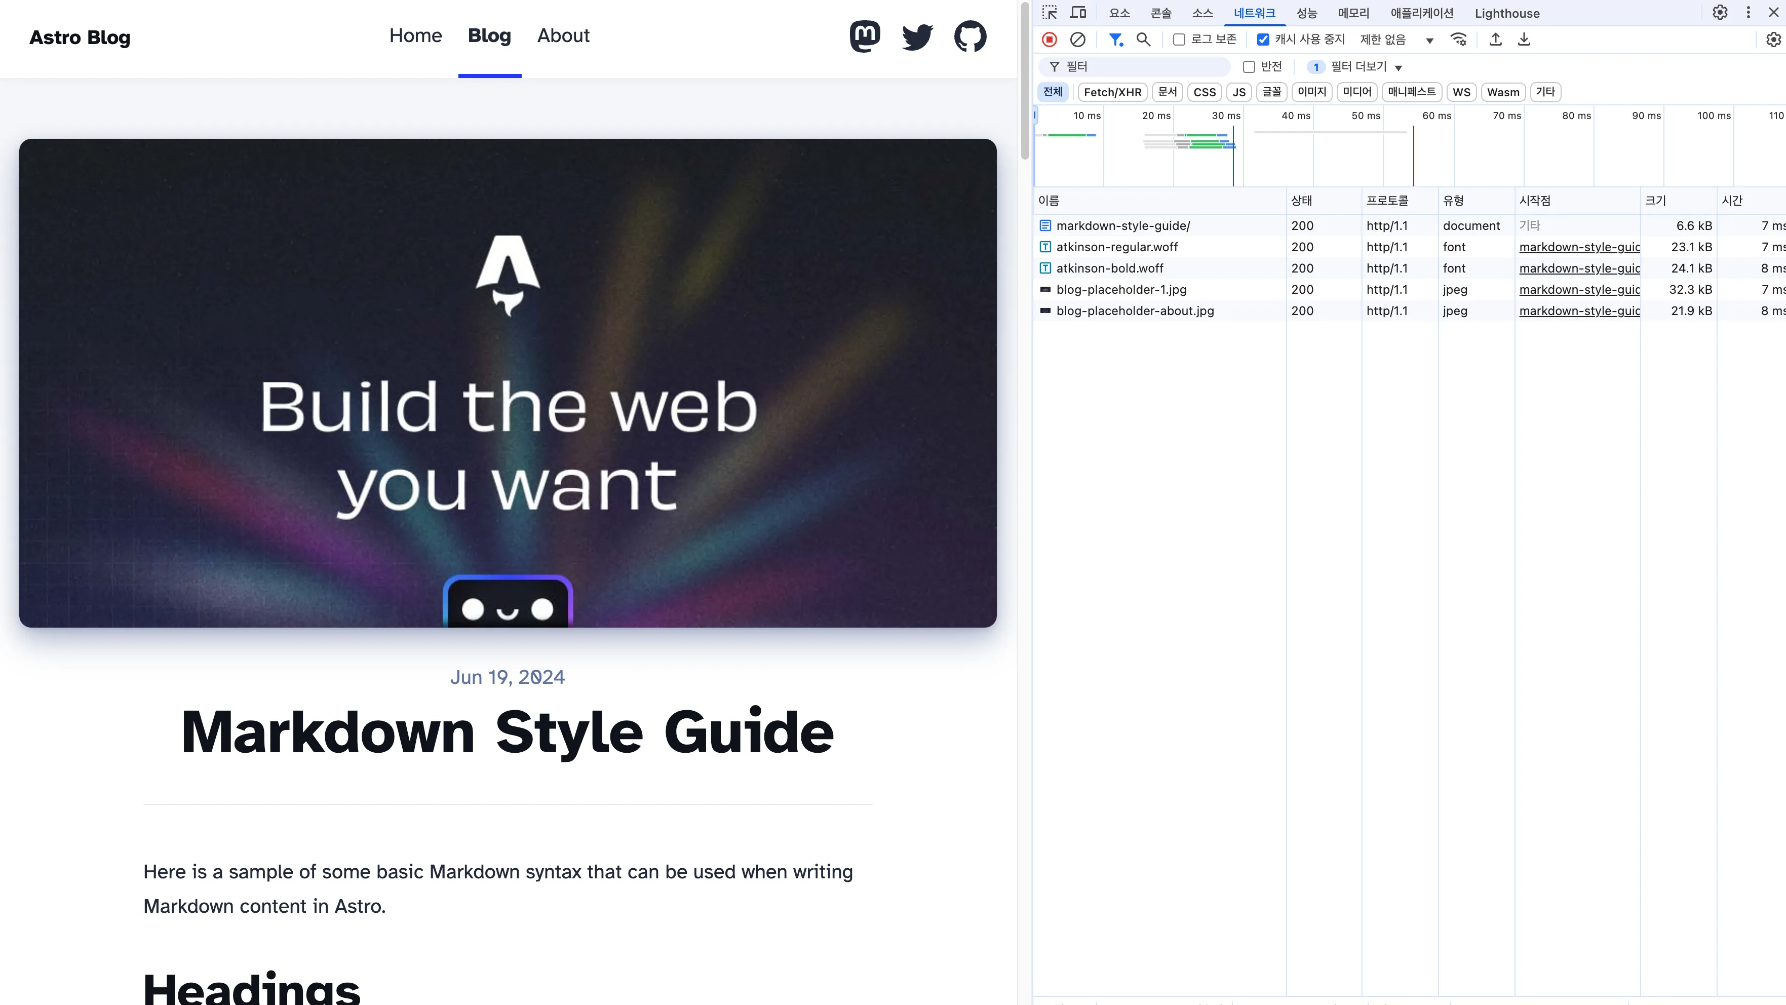Click the import HAR upload icon
1786x1005 pixels.
[1495, 40]
